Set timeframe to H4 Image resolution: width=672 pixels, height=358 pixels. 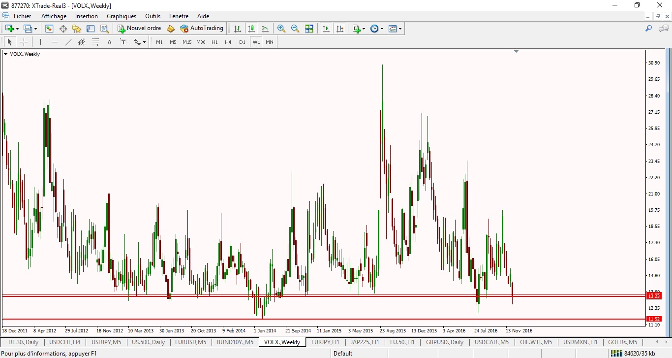coord(228,42)
